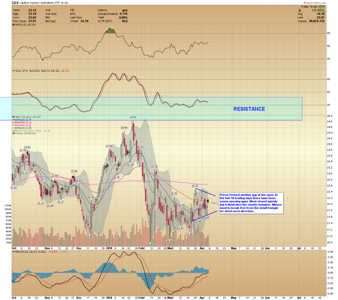The image size is (338, 300).
Task: Click the 22.04 price label in November
Action: 50,206
